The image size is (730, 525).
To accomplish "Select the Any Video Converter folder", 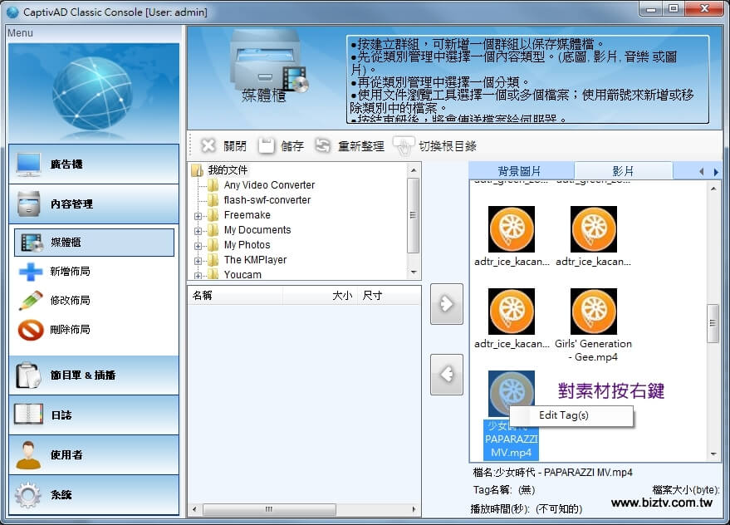I will pos(268,185).
